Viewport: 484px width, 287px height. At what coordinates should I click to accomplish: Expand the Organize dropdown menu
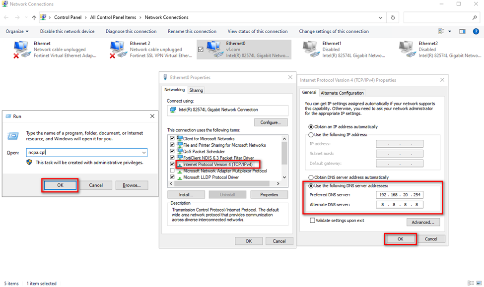coord(17,31)
